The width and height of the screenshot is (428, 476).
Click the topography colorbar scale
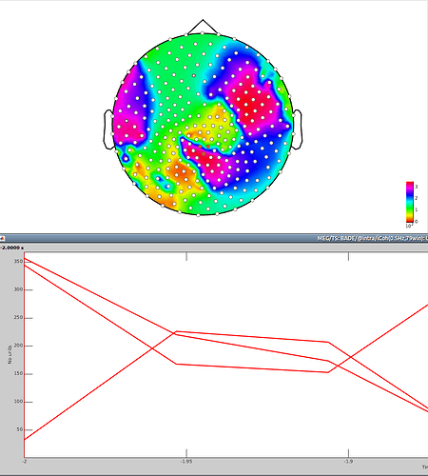410,202
